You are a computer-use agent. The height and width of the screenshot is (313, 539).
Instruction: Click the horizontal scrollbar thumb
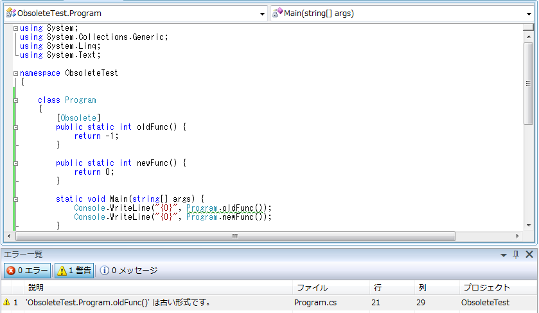coord(236,236)
